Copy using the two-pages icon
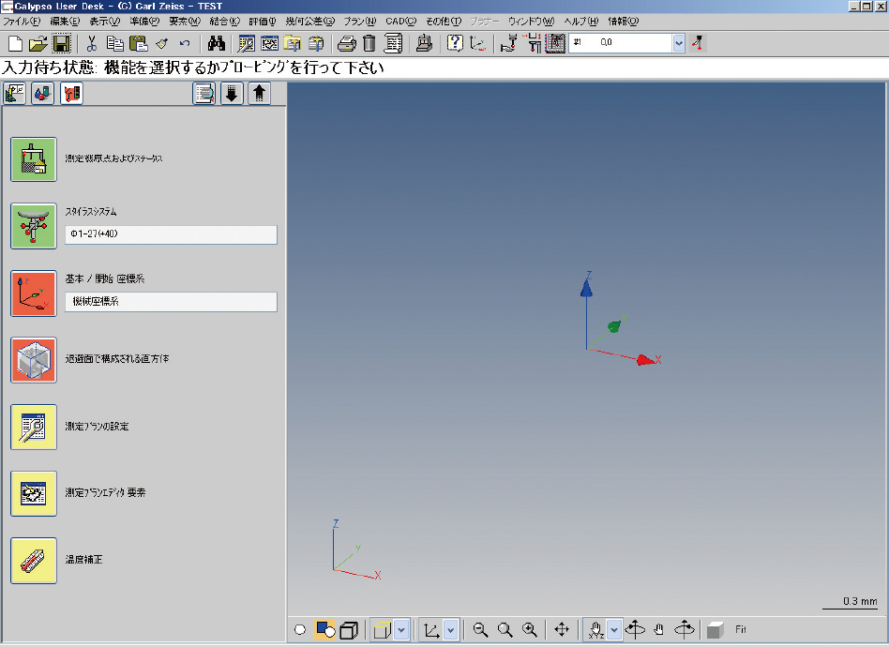 click(x=115, y=43)
